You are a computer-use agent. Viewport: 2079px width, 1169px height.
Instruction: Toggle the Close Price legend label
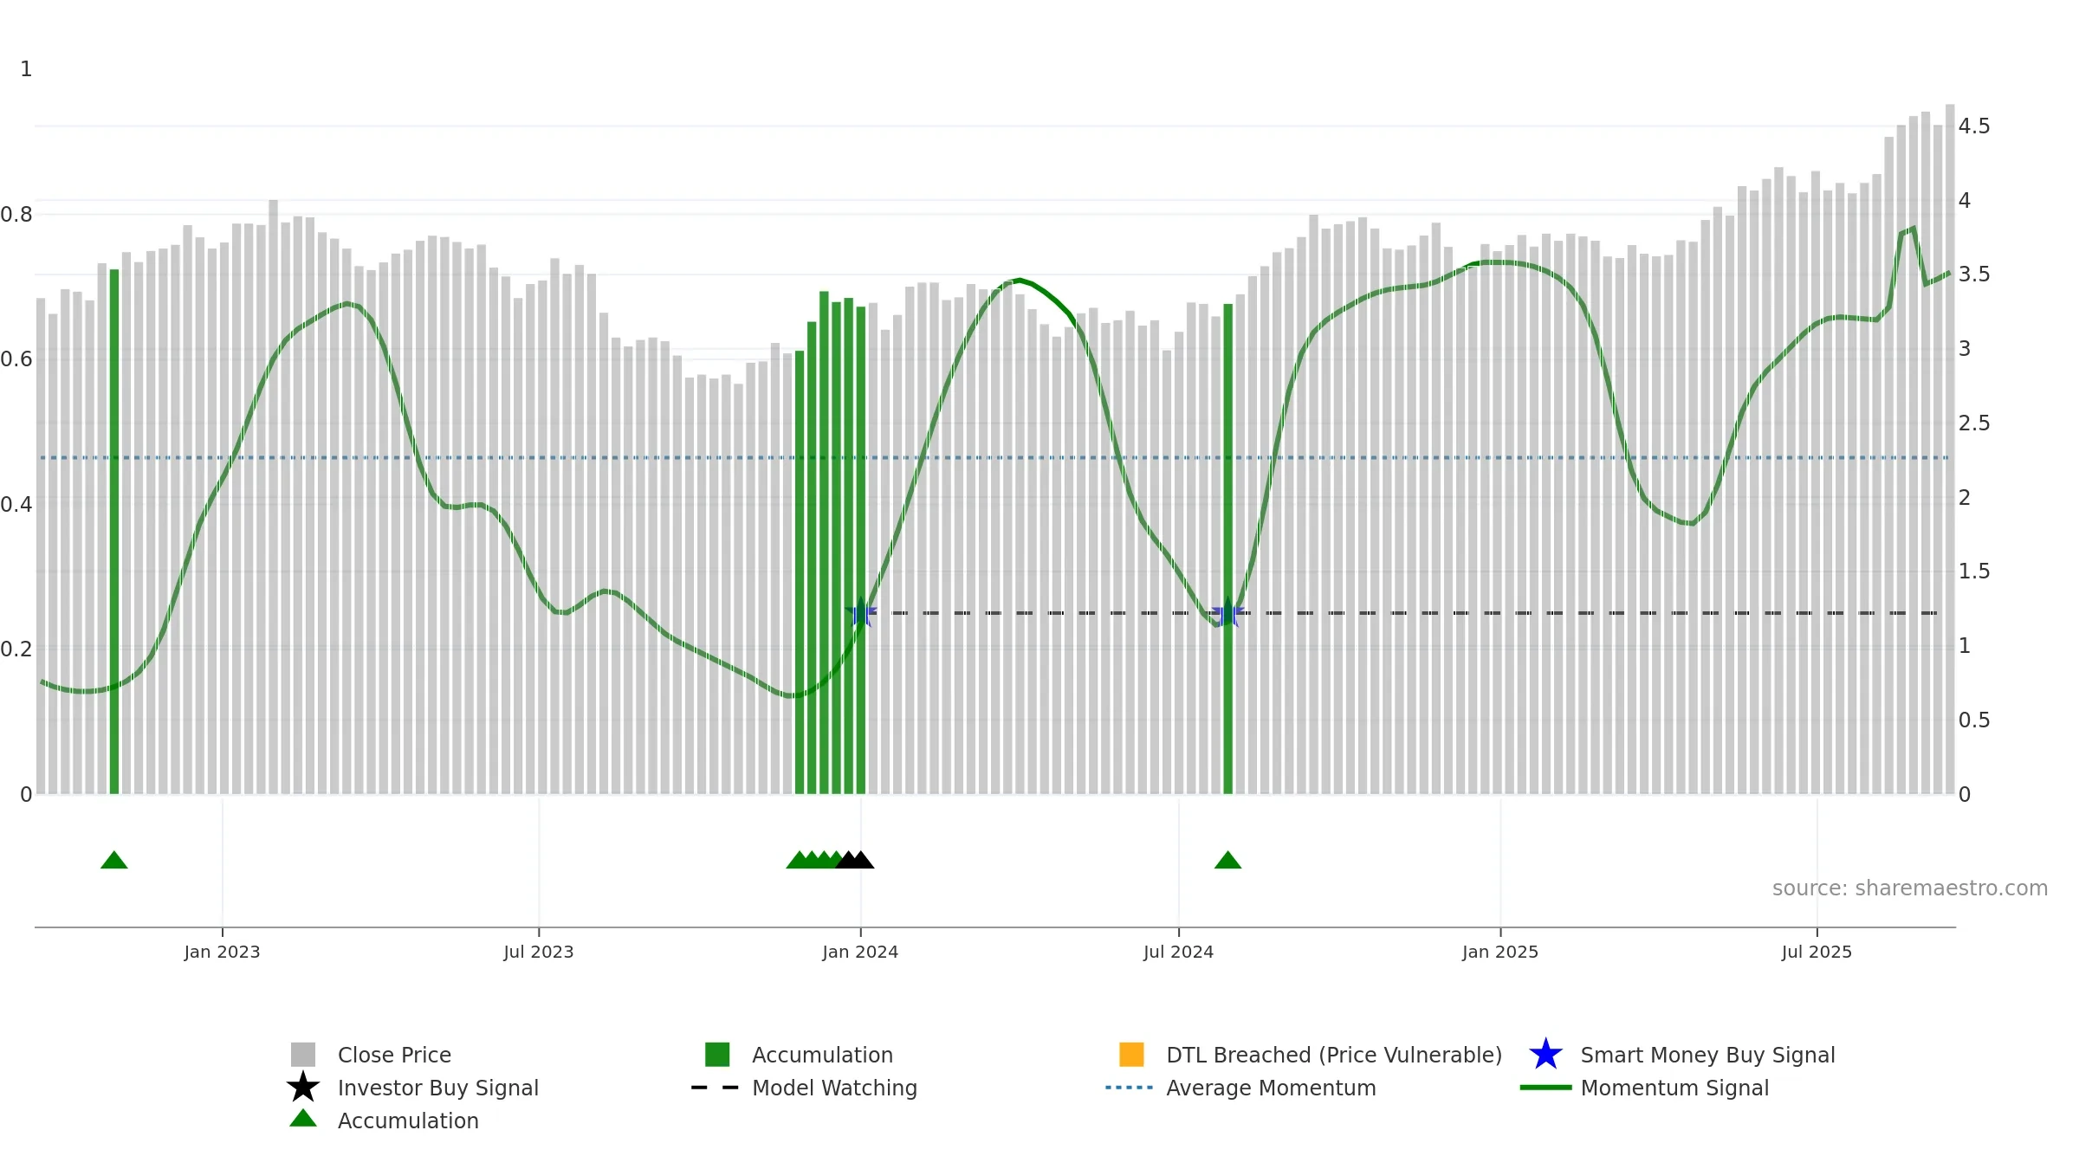(394, 1055)
